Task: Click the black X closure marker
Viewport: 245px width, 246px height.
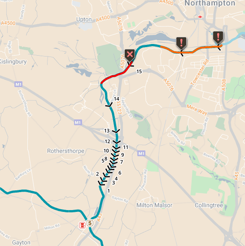Action: 130,55
